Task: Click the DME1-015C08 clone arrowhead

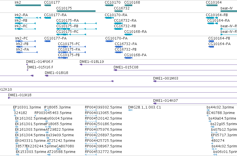Action: click(115, 70)
